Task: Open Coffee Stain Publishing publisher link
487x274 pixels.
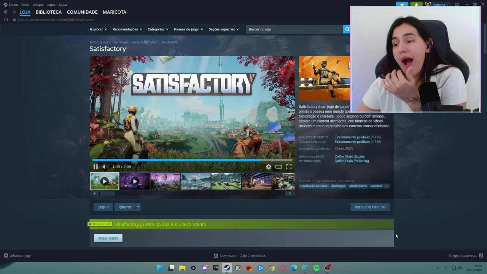Action: 352,161
